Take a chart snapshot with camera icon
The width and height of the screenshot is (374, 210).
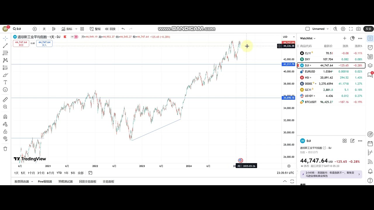(x=359, y=29)
